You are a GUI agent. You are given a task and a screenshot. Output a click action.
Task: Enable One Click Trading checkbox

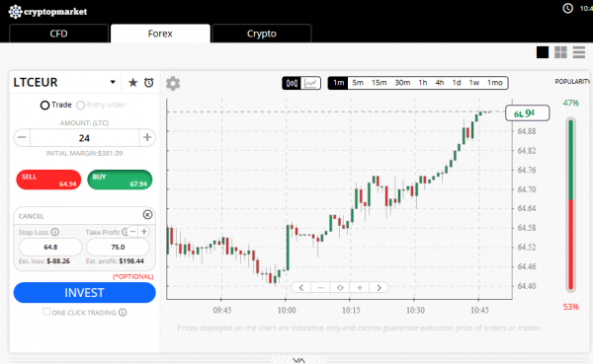(46, 312)
